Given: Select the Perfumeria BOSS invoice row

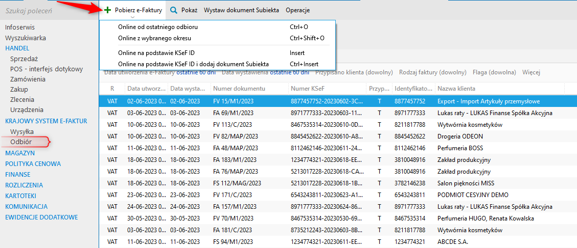Looking at the screenshot, I should coord(337,148).
